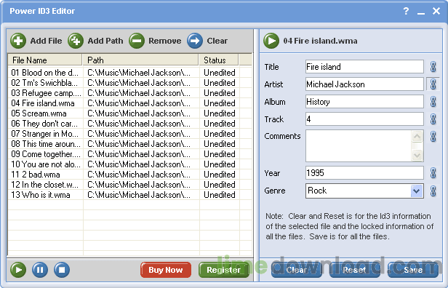This screenshot has height=288, width=448.
Task: Click the Comments text area
Action: point(359,146)
